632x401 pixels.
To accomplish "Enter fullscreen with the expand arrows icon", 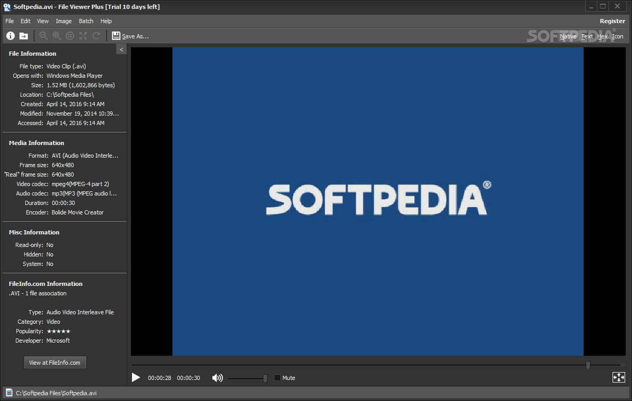I will point(618,377).
